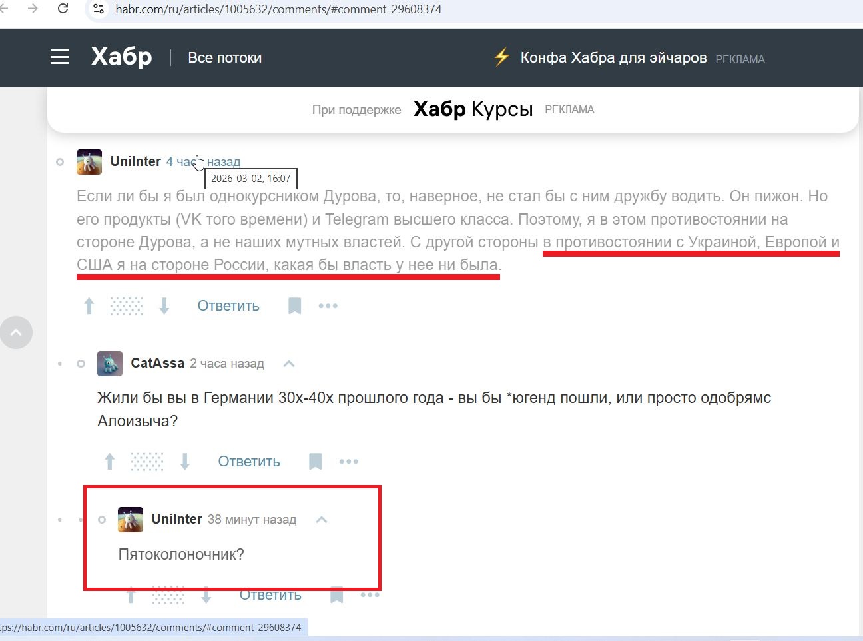Toggle the collapse circle beside CatAssa's comment

(81, 363)
